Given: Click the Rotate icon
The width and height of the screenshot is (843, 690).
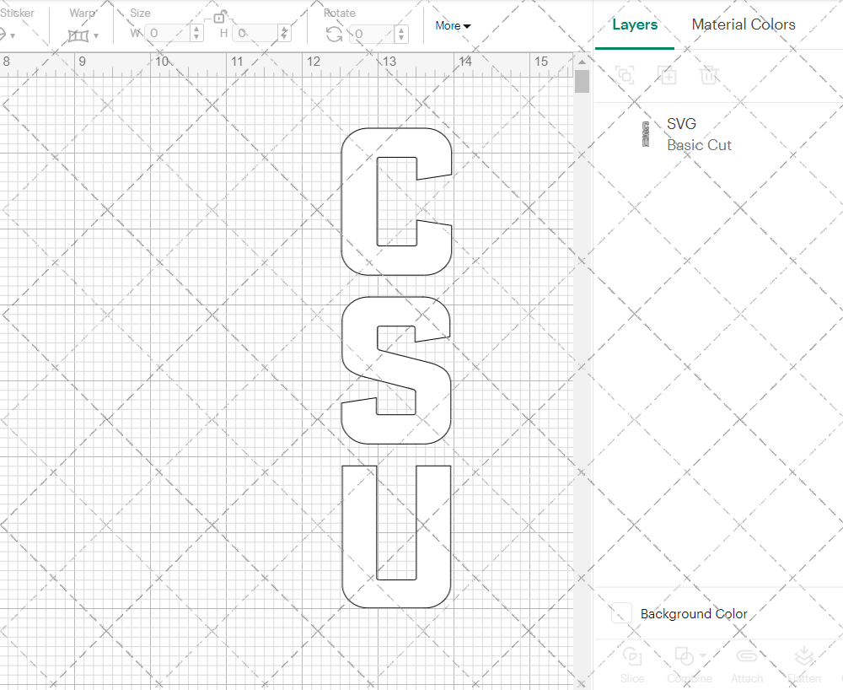Looking at the screenshot, I should (x=335, y=35).
